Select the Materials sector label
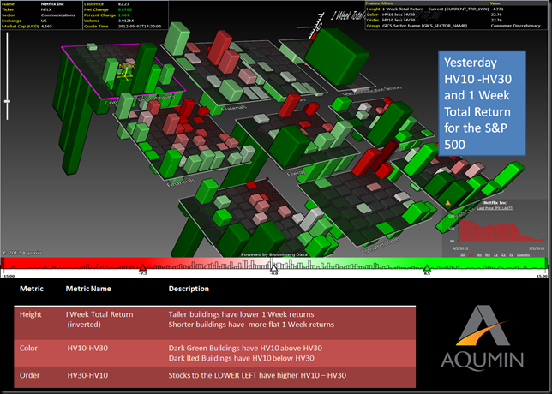The image size is (552, 394). coord(234,107)
